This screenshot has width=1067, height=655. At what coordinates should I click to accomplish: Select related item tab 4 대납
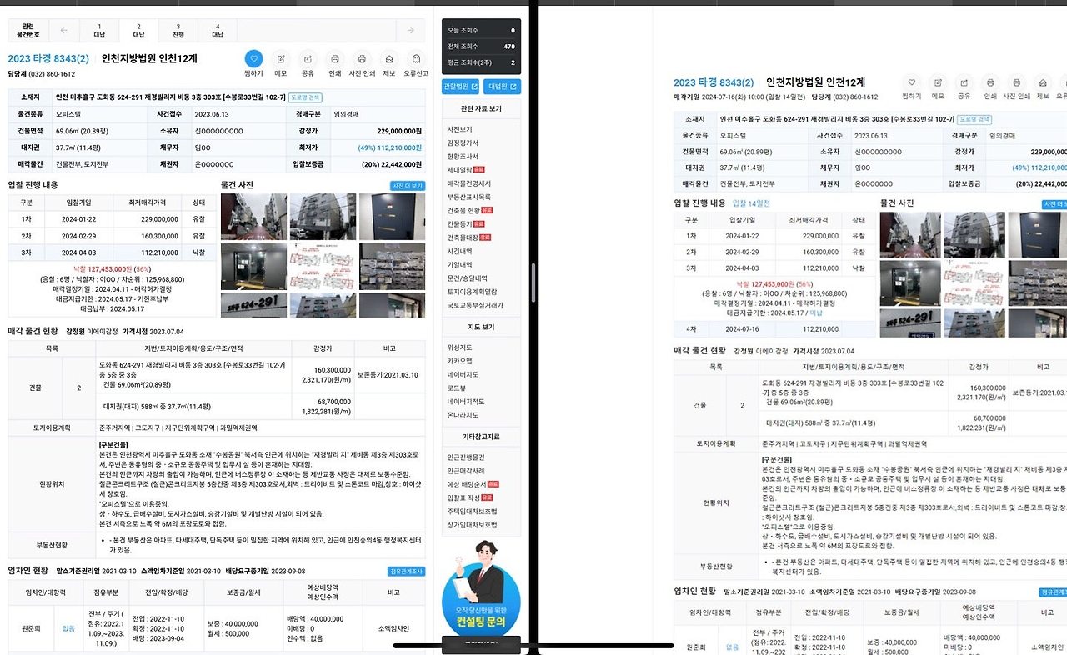point(218,31)
